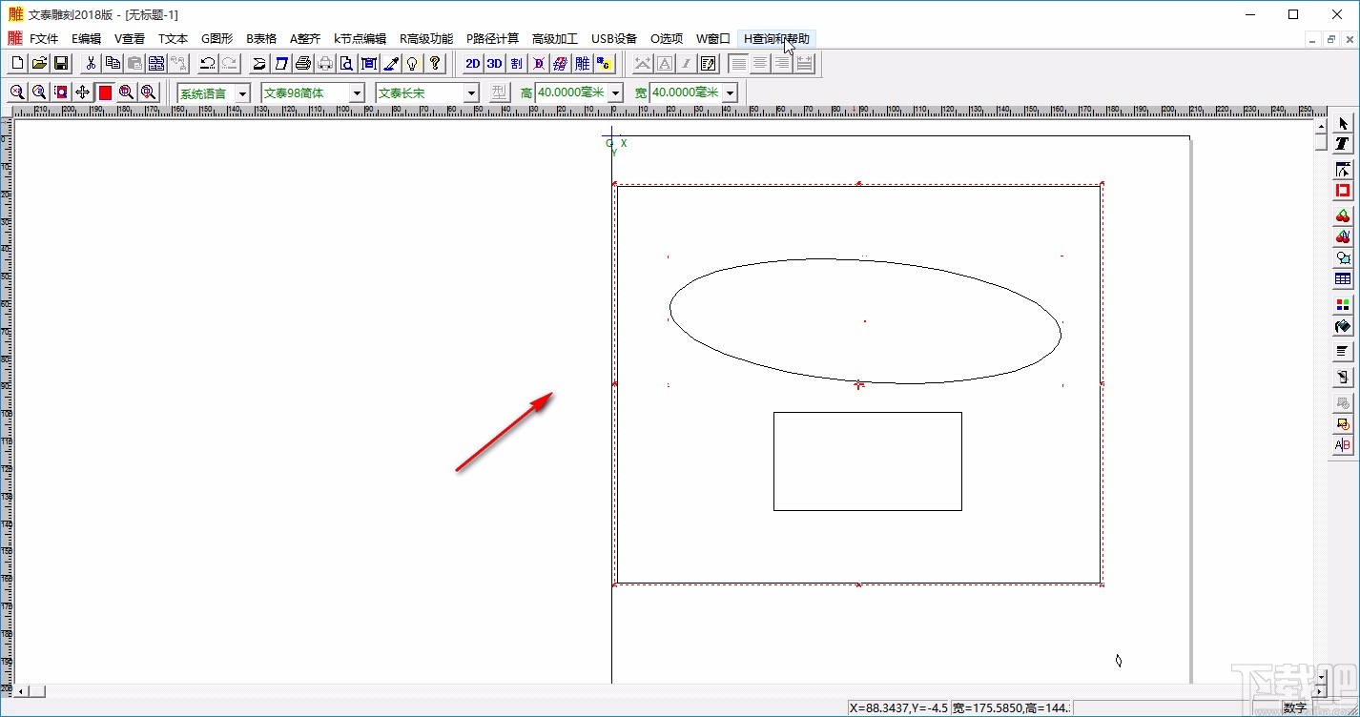Screen dimensions: 1360x717
Task: Open the P路径计算 menu
Action: 493,39
